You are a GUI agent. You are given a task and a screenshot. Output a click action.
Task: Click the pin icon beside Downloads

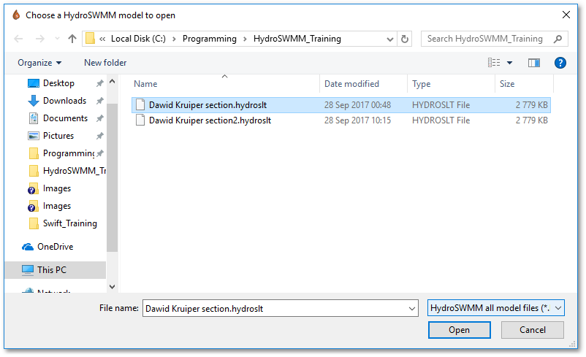pos(99,101)
